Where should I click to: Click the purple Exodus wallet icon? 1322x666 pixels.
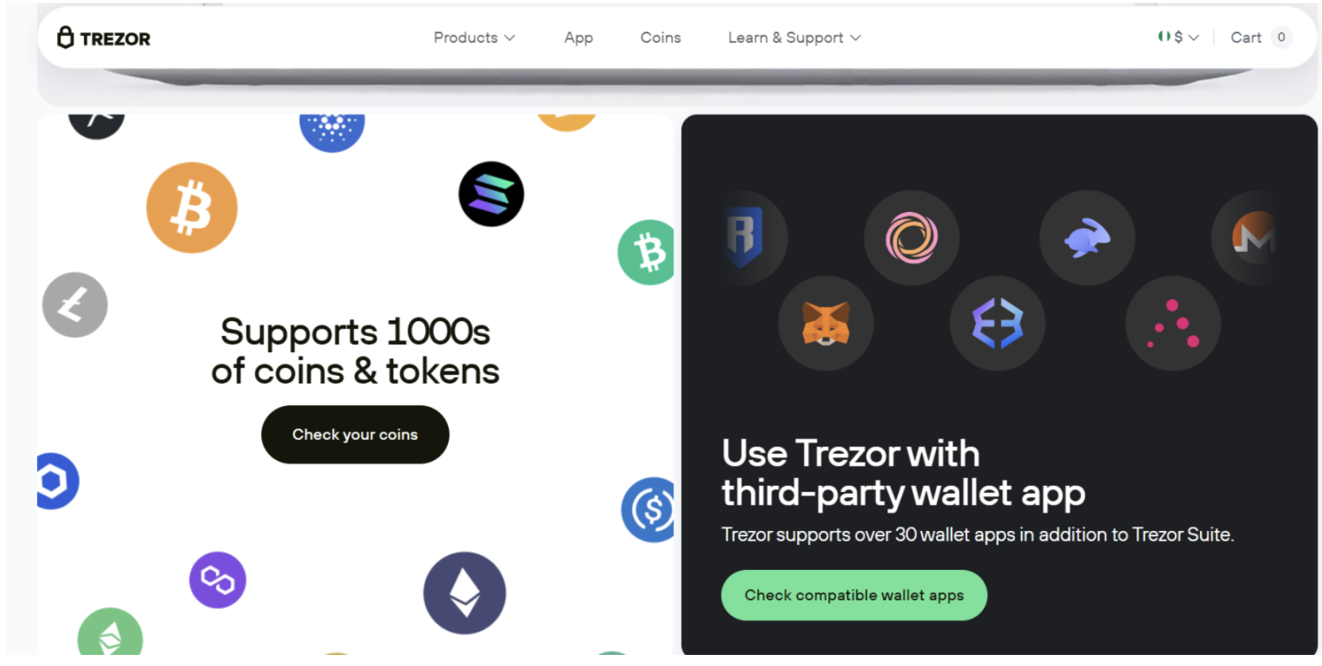pos(997,323)
